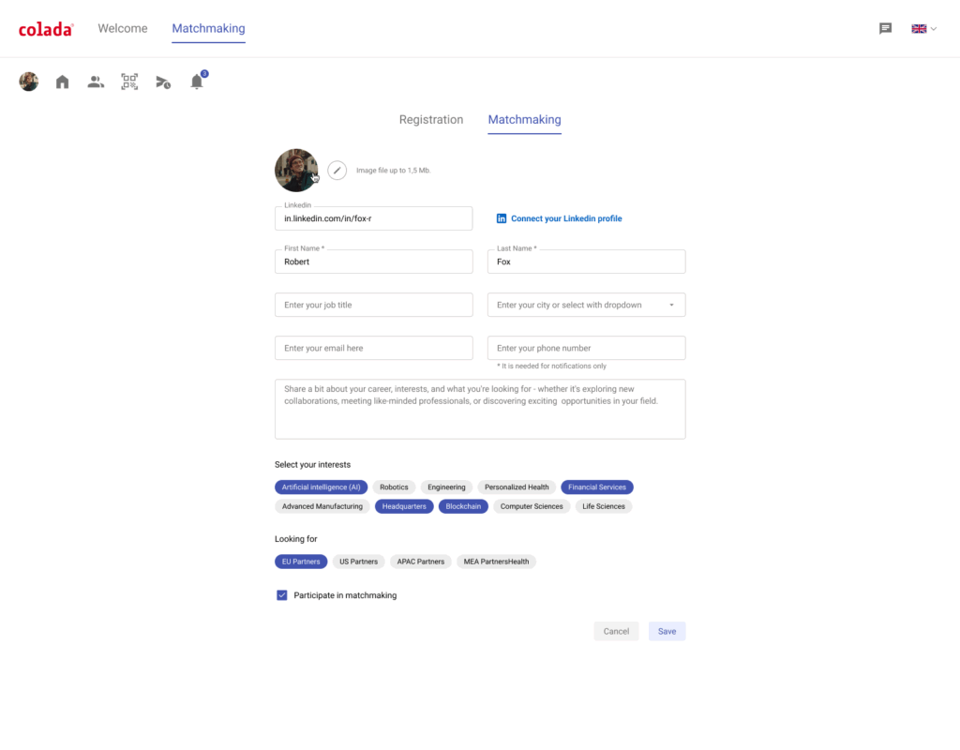Open the language flag dropdown
Image resolution: width=960 pixels, height=750 pixels.
pos(923,29)
